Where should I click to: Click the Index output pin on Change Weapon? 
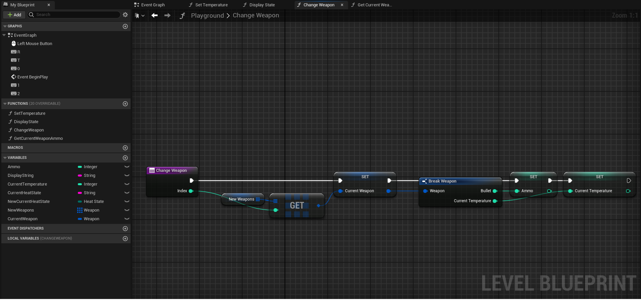(x=191, y=191)
